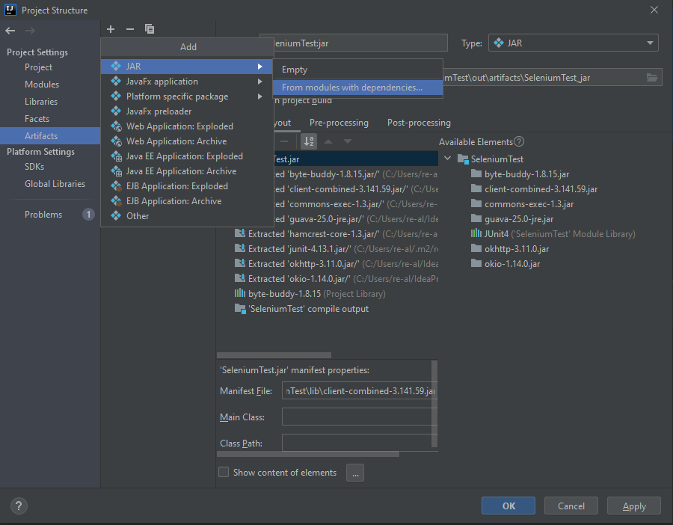Open the artifact Type dropdown
673x525 pixels.
(573, 43)
